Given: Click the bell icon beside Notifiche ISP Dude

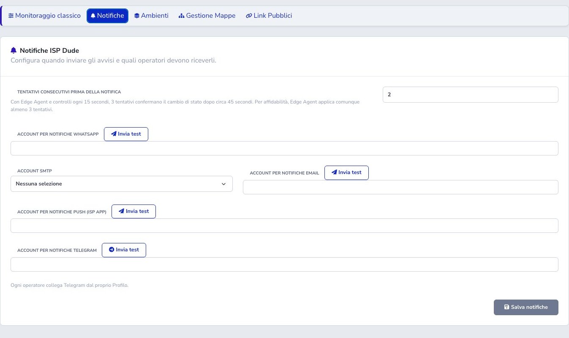Looking at the screenshot, I should click(14, 51).
